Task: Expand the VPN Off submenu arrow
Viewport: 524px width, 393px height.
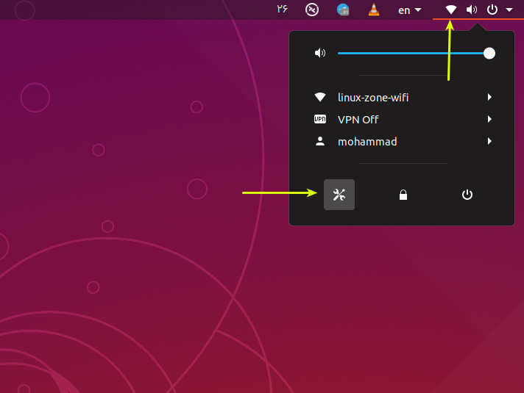Action: 489,119
